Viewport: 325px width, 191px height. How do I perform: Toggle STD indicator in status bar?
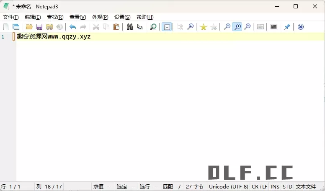point(287,187)
